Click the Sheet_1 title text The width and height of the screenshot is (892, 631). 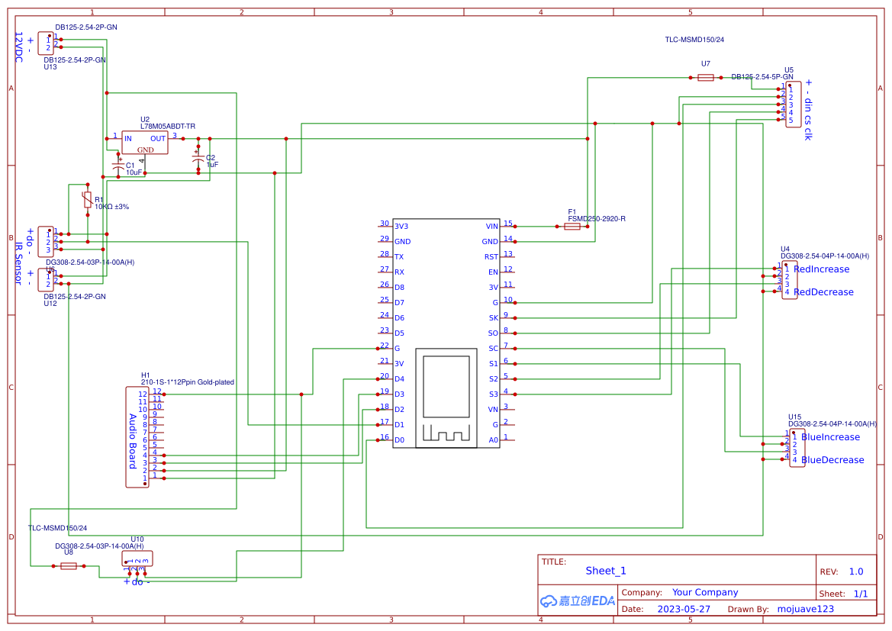point(606,571)
